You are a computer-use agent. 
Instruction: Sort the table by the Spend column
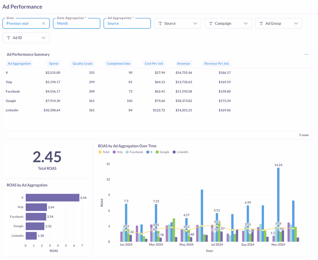click(53, 63)
